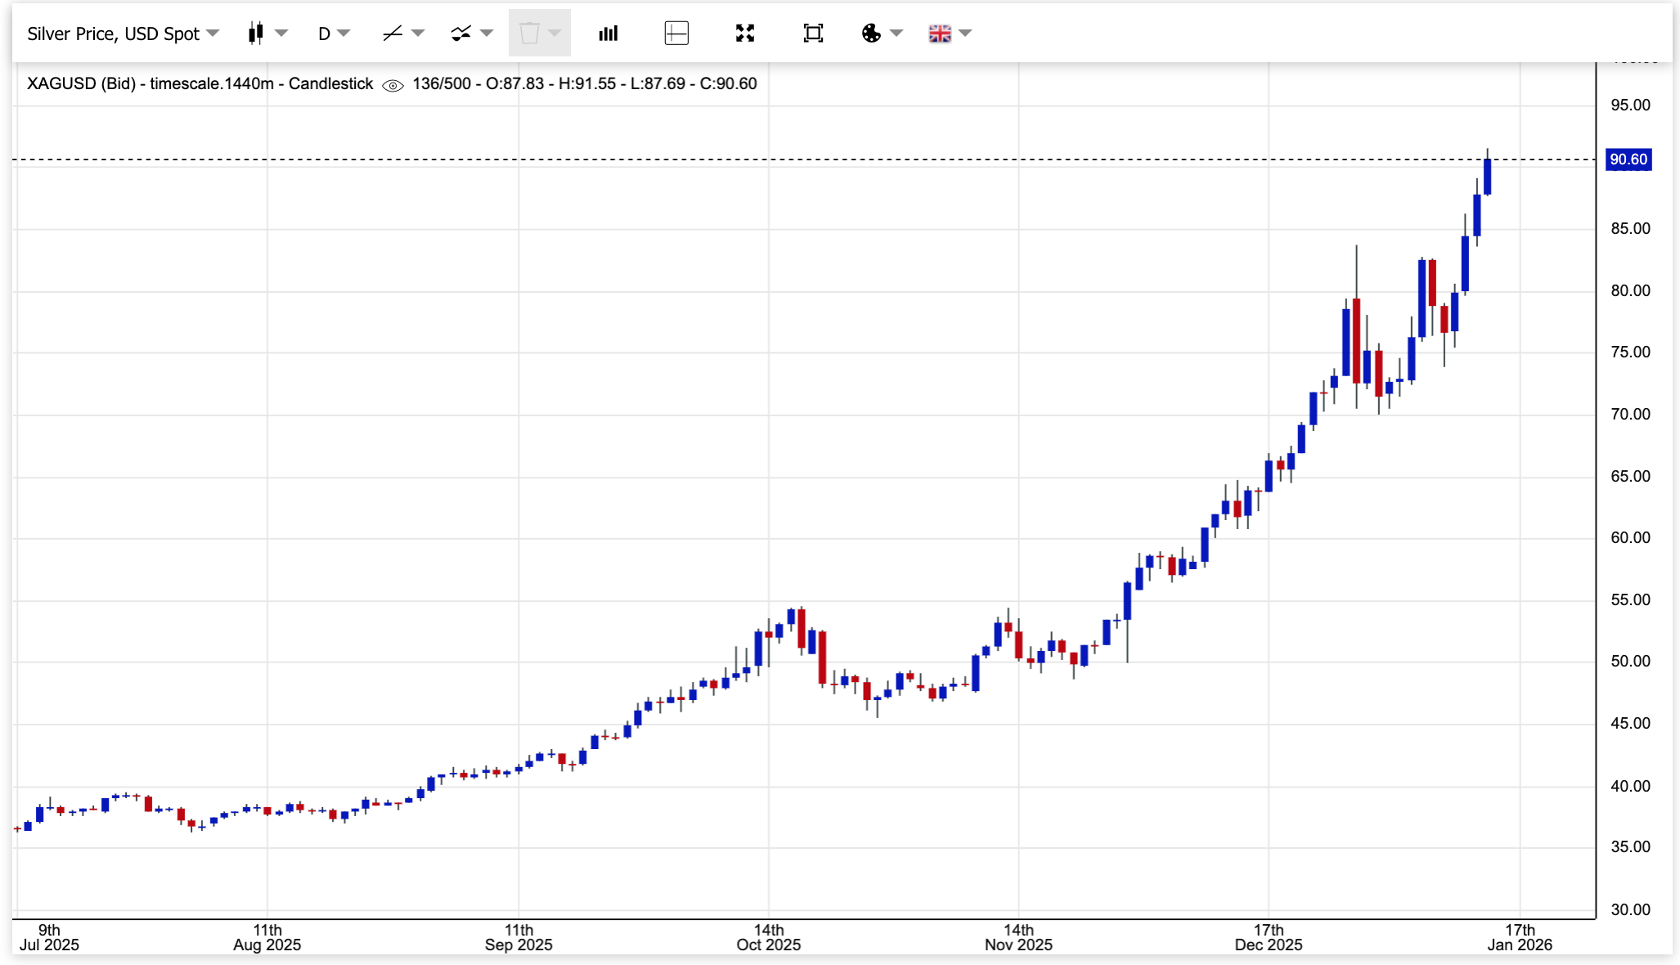Click the 17th Dec 2025 date marker

[1268, 936]
